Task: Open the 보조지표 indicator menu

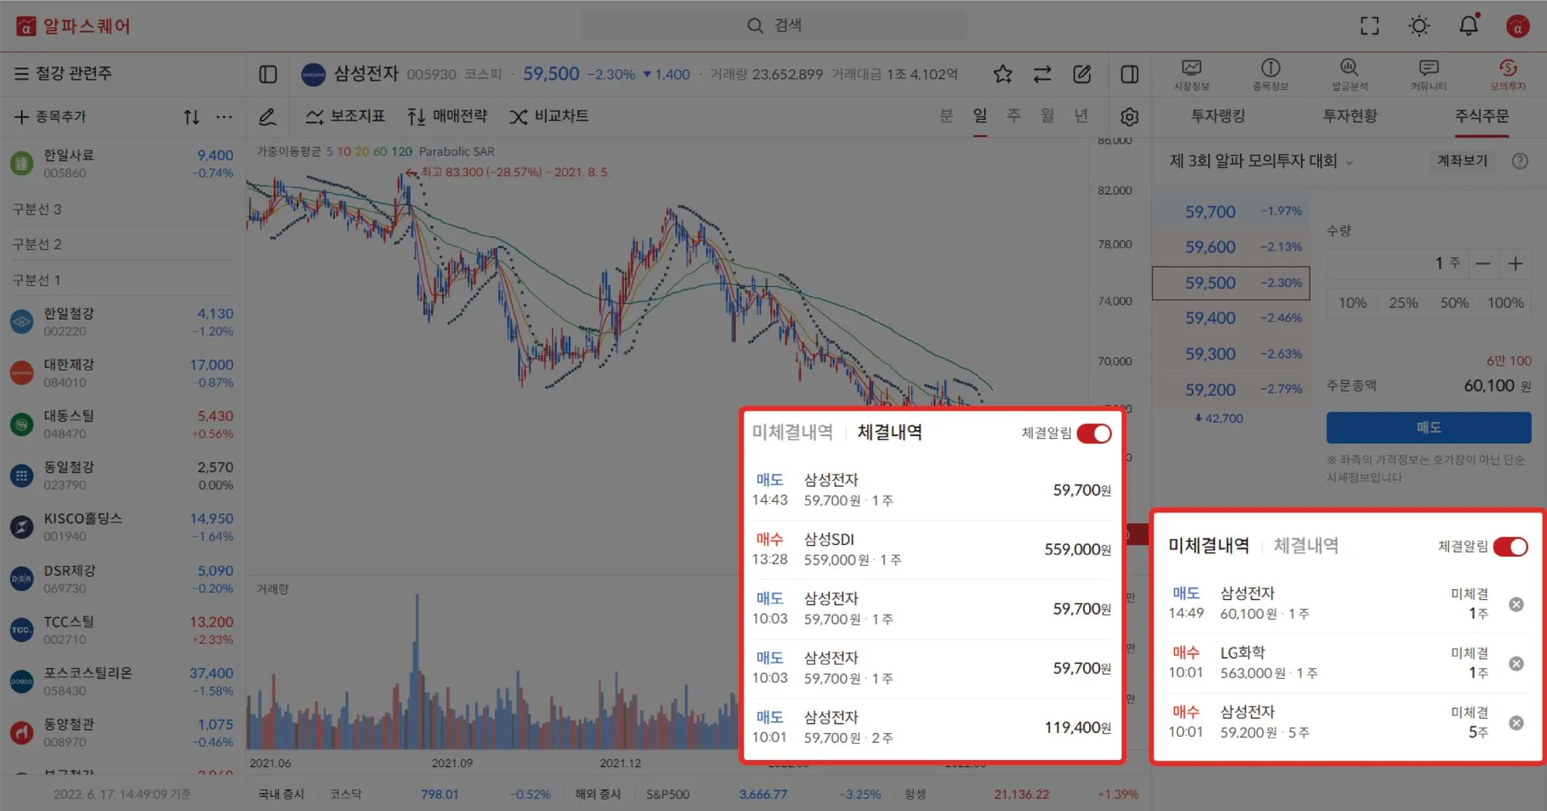Action: [x=345, y=116]
